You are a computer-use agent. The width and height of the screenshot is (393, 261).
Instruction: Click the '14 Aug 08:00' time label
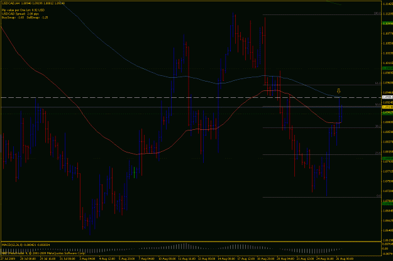click(226, 258)
